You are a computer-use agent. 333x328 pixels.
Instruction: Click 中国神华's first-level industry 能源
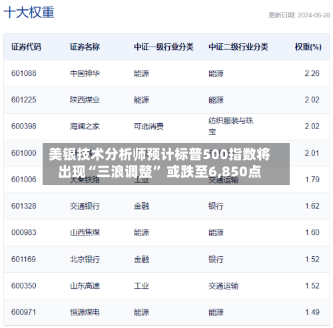(141, 73)
